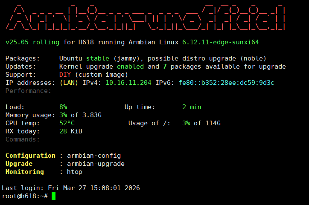Click the IPv6 address fe80::b352:28ee:dc59:9d3c

226,83
